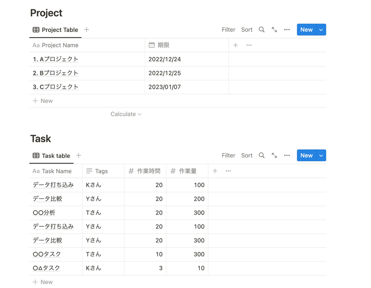Add a property column in Project table

[236, 45]
